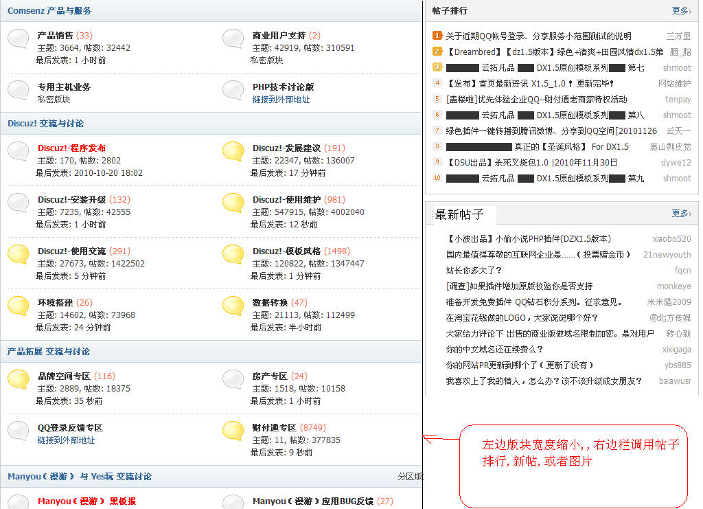
Task: Click 更多 in the 最新帖子 panel
Action: click(681, 214)
